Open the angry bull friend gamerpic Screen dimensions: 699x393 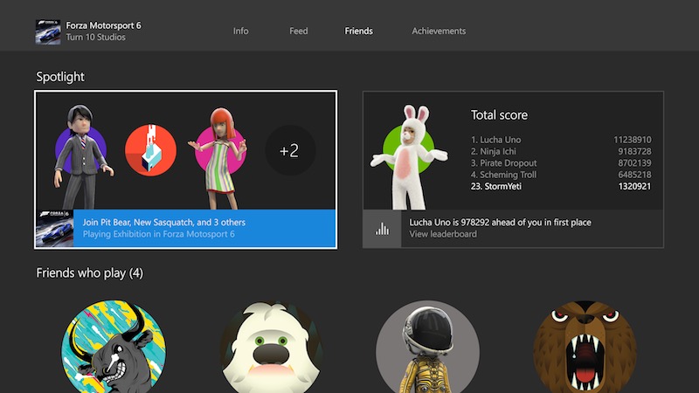click(114, 347)
